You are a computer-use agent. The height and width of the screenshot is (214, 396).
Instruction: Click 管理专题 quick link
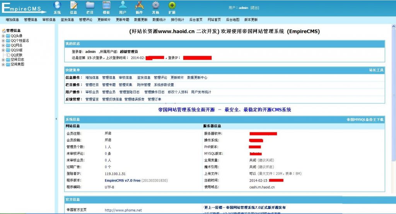coord(109,85)
